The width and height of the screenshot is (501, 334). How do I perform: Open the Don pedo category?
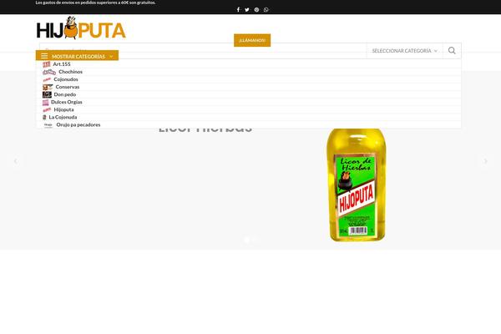[x=65, y=94]
